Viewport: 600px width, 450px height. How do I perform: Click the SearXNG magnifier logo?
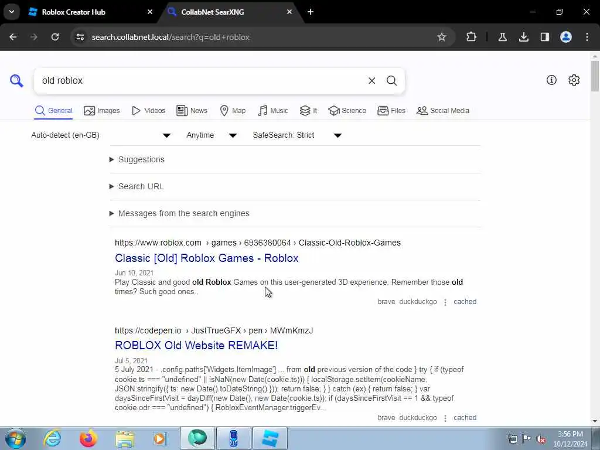(x=16, y=81)
